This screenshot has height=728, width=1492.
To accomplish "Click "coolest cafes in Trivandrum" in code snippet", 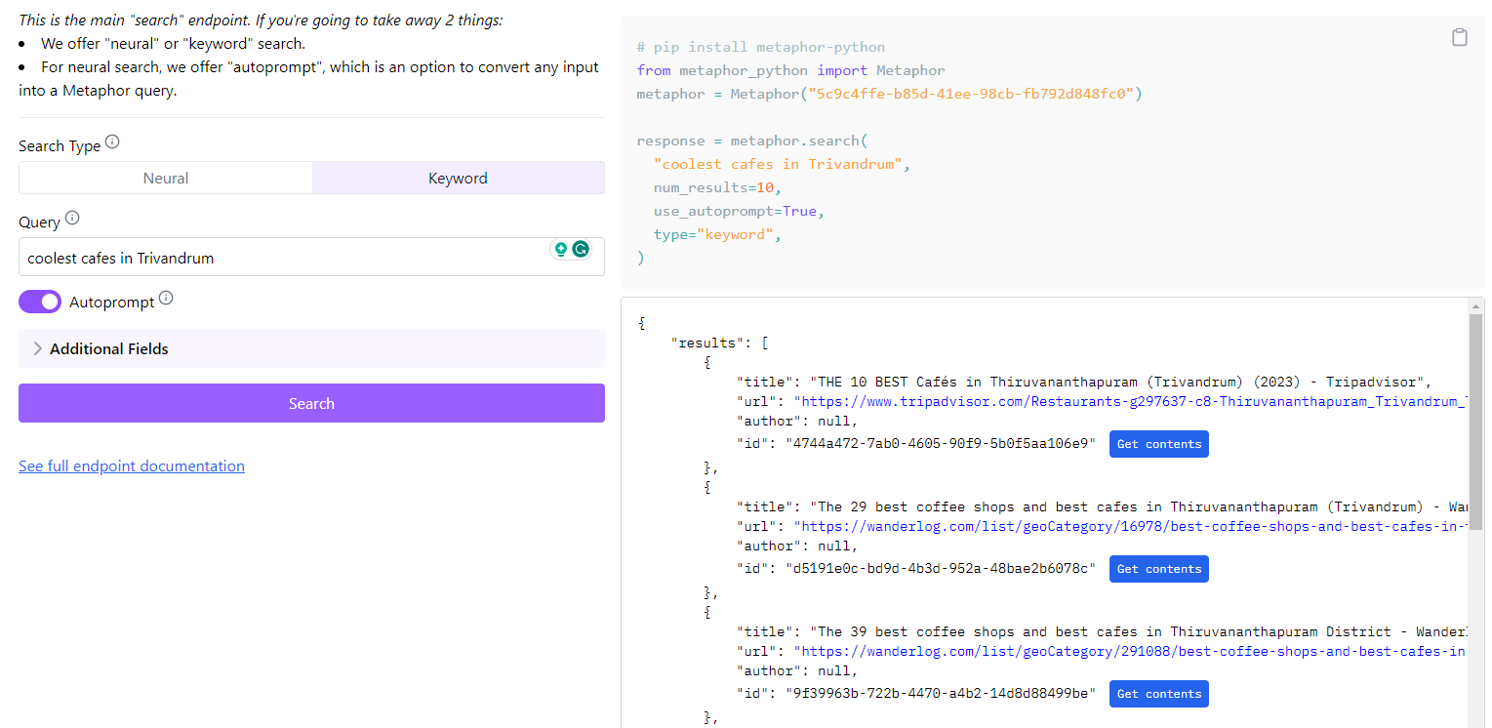I will 778,164.
